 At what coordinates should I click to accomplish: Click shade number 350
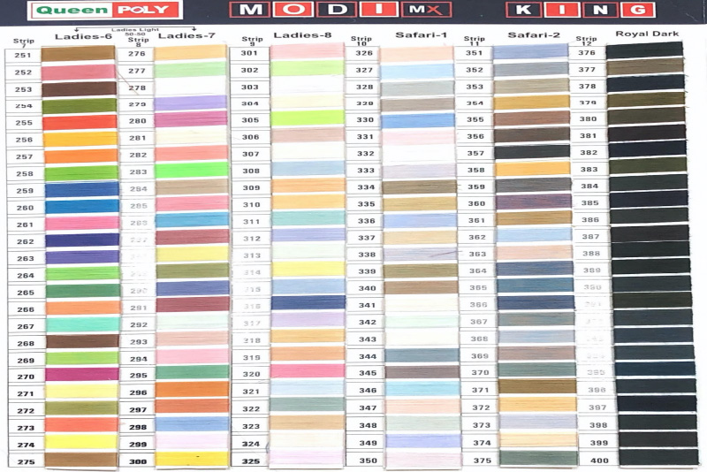click(x=368, y=461)
